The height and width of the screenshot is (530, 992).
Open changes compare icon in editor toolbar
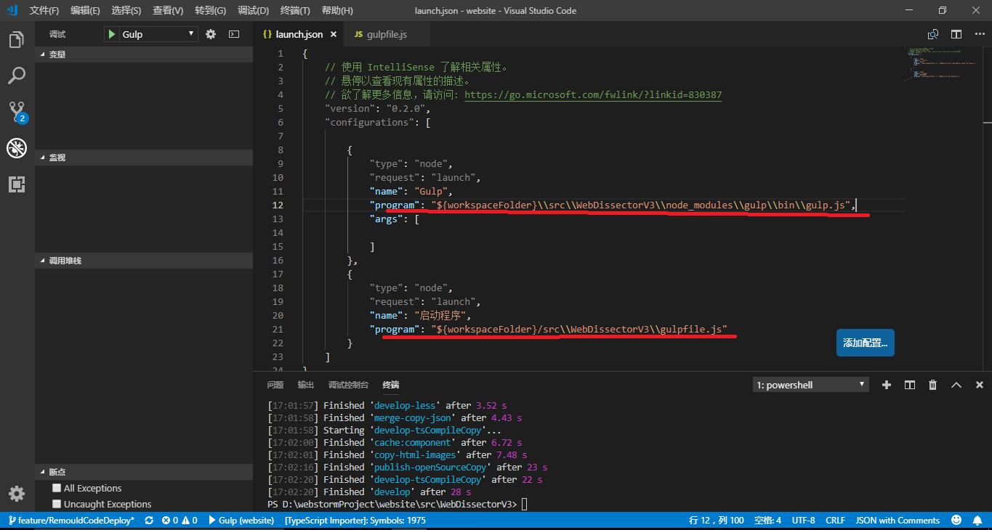pos(933,34)
